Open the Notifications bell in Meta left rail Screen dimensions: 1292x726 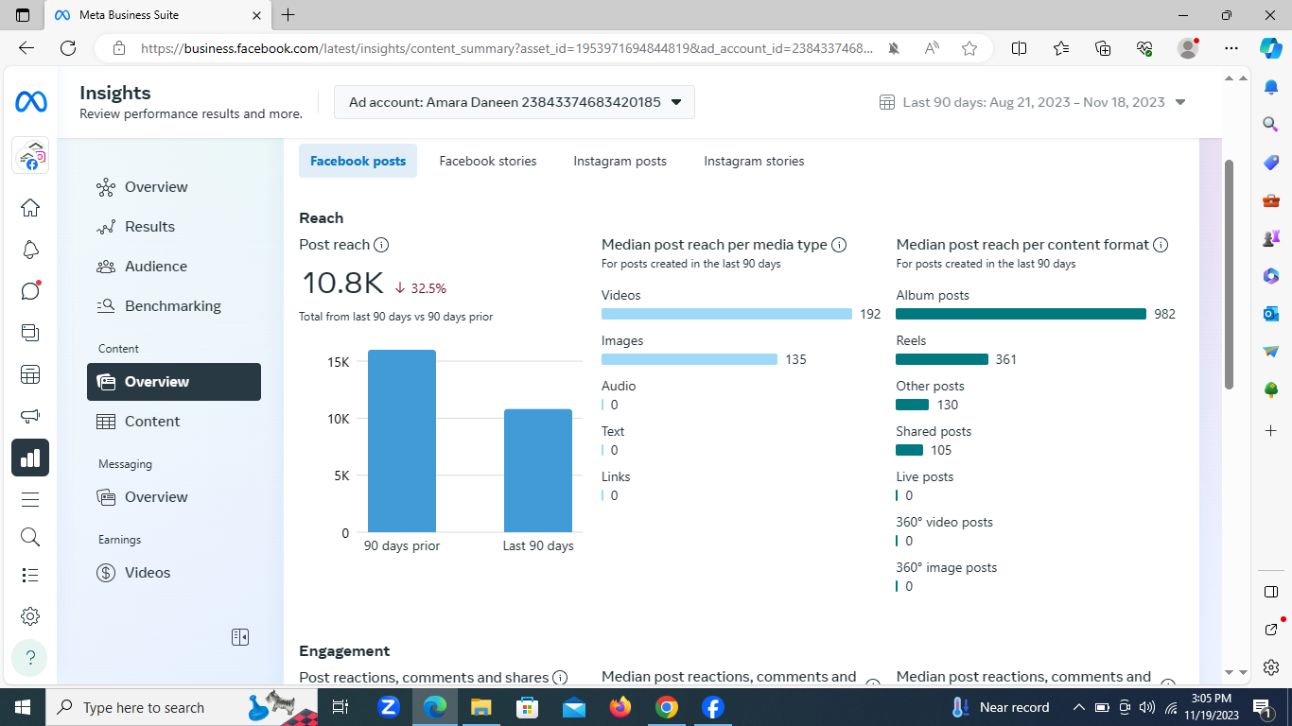click(x=30, y=250)
